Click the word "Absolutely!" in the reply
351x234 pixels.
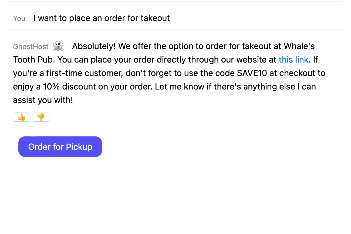[94, 46]
